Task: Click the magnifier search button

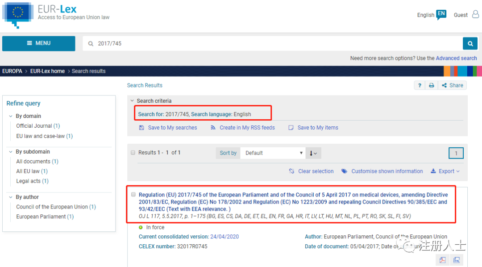Action: [x=470, y=43]
